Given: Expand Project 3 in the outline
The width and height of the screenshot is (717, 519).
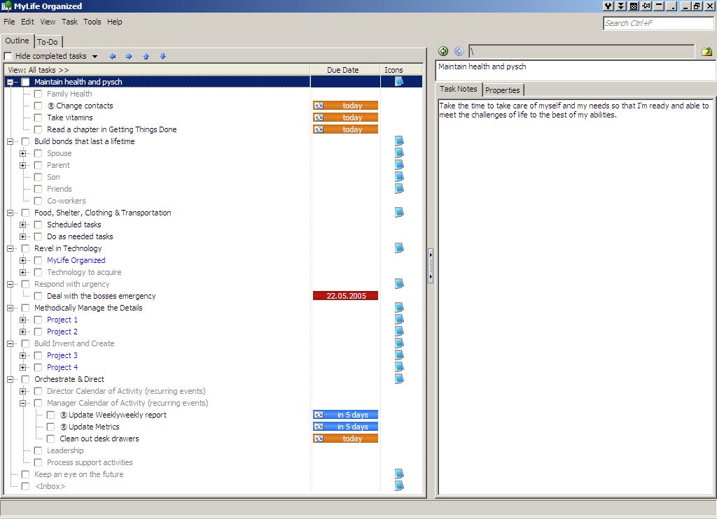Looking at the screenshot, I should 22,355.
